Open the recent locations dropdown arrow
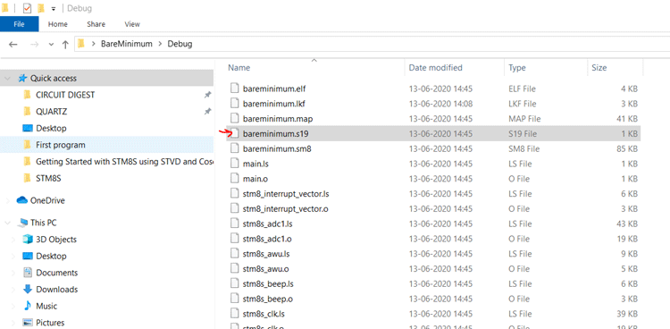 click(51, 44)
